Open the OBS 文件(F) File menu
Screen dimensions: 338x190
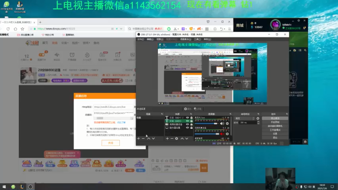[140, 39]
